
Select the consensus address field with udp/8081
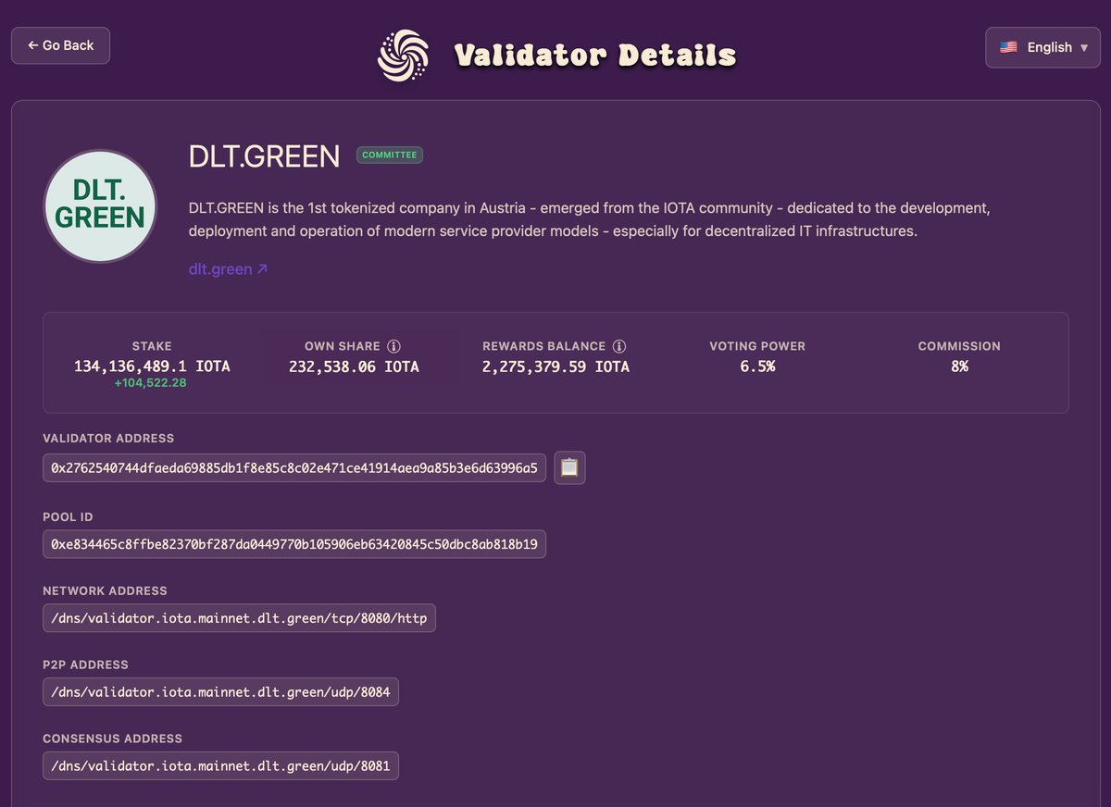(x=220, y=765)
